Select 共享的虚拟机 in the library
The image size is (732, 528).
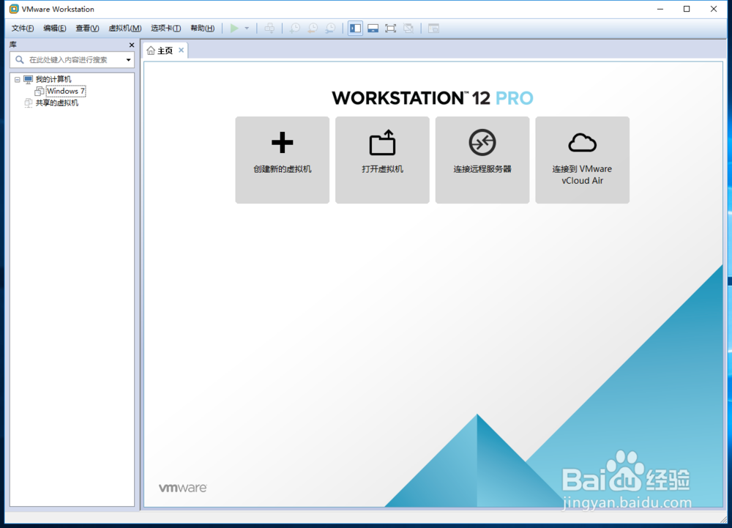click(x=57, y=103)
